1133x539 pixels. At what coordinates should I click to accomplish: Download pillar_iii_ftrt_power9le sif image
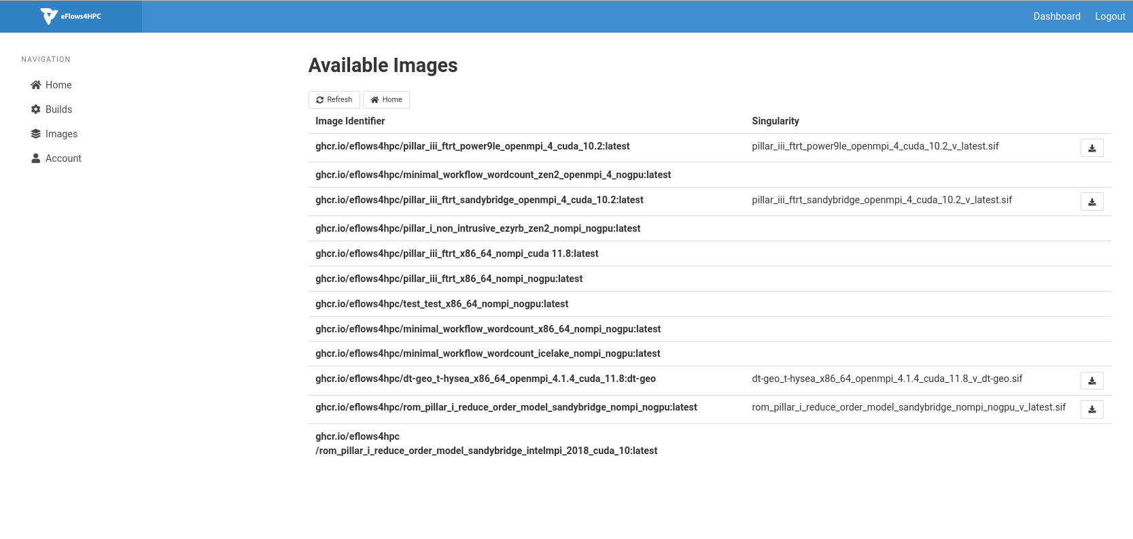point(1092,148)
